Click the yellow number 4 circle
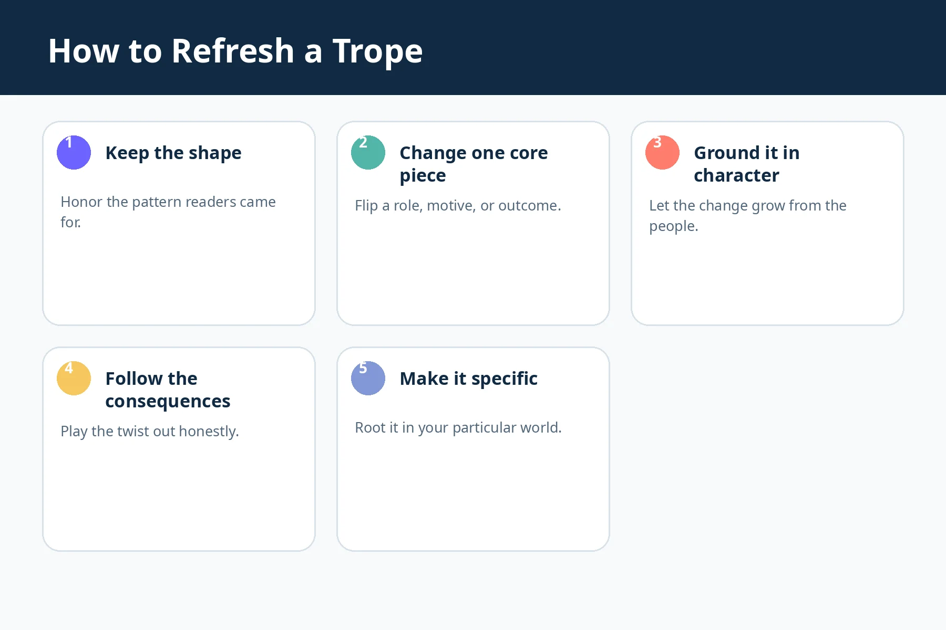 [x=74, y=378]
